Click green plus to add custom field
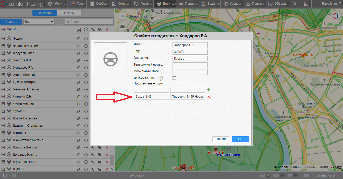The height and width of the screenshot is (179, 343). pyautogui.click(x=209, y=90)
